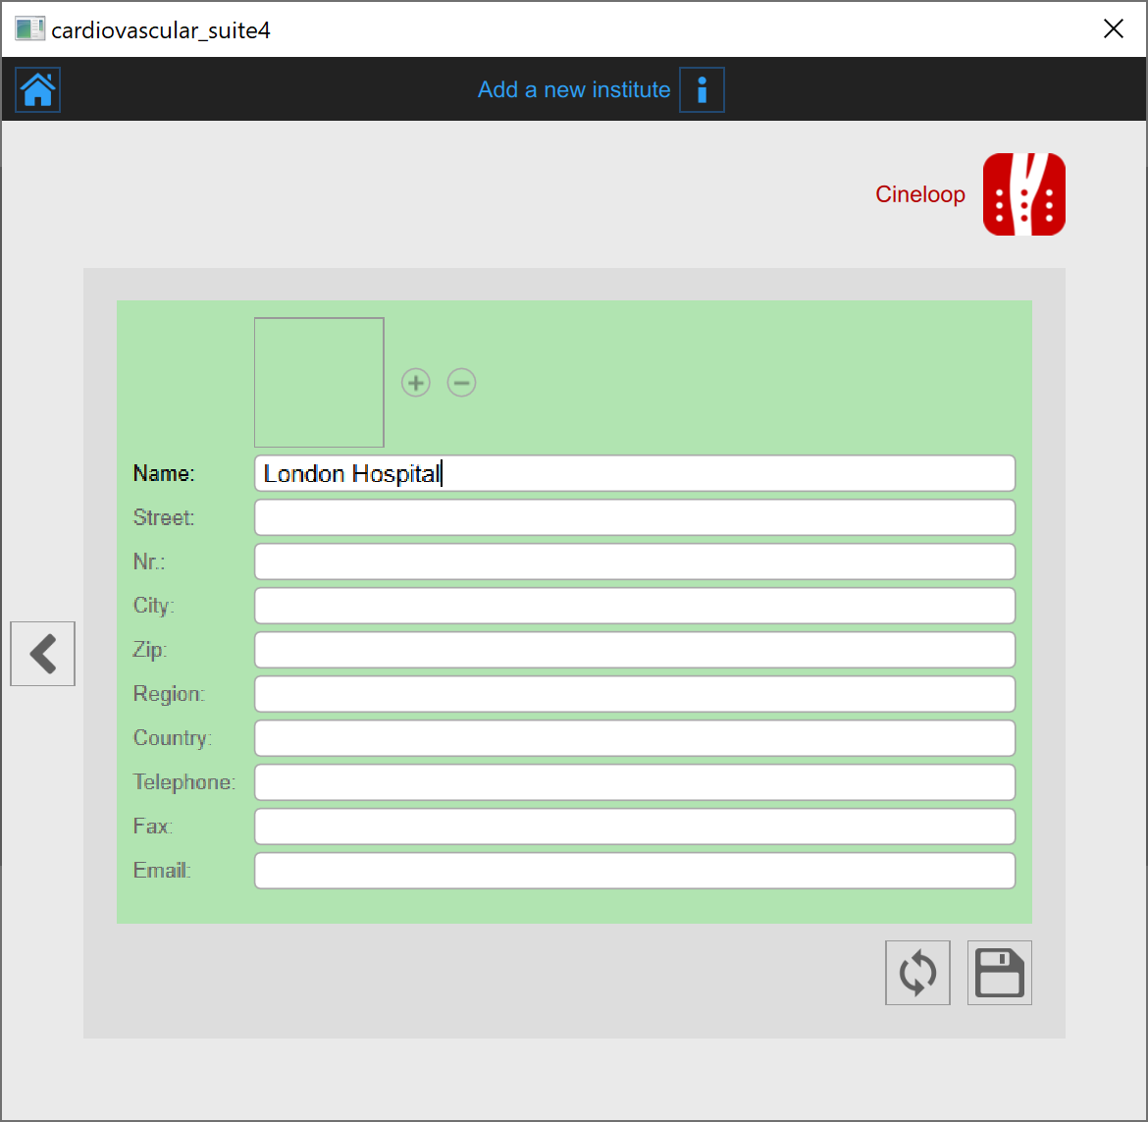The width and height of the screenshot is (1148, 1122).
Task: Save the institute with the floppy disk icon
Action: [x=999, y=973]
